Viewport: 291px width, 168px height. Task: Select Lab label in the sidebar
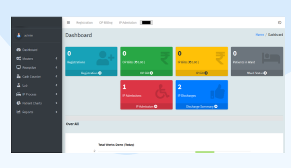tap(25, 85)
